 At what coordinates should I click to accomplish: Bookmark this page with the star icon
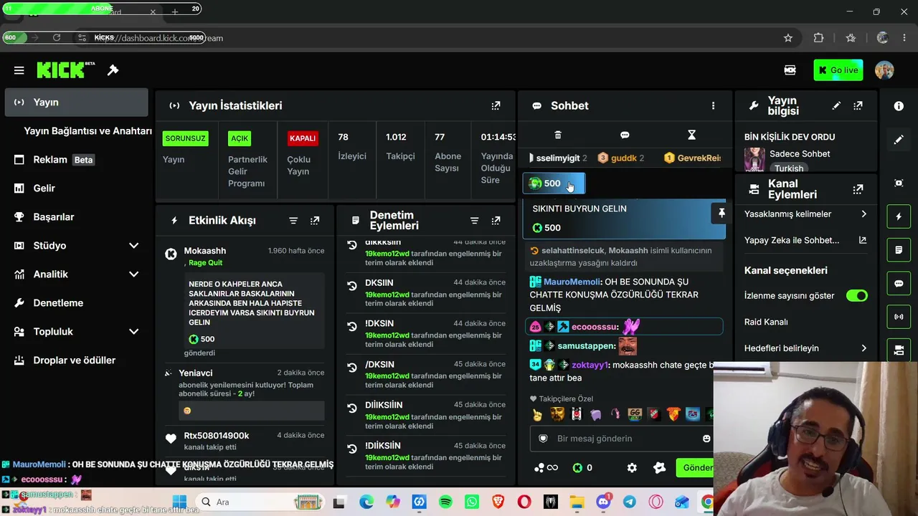[788, 38]
